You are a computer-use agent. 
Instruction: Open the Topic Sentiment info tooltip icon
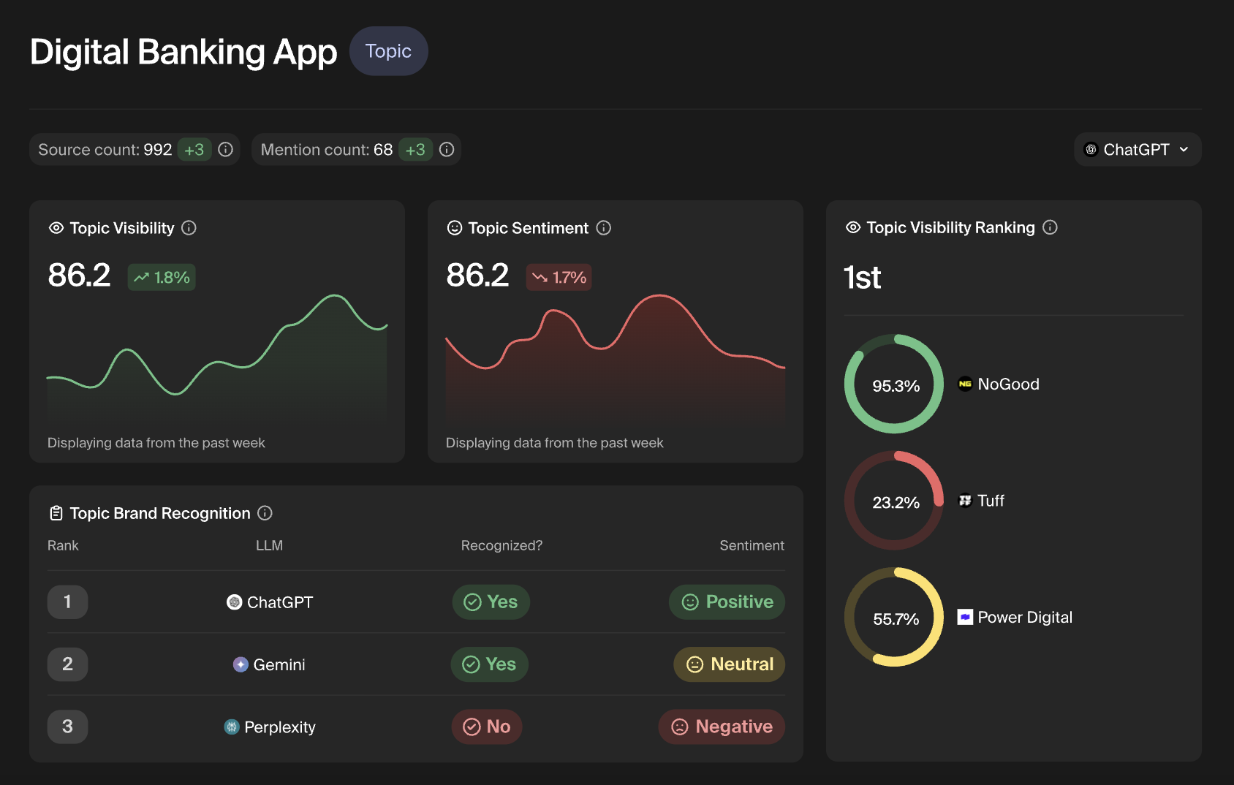[603, 228]
